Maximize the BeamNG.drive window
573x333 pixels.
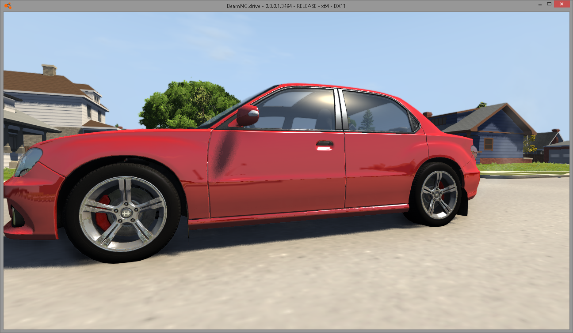pos(549,4)
